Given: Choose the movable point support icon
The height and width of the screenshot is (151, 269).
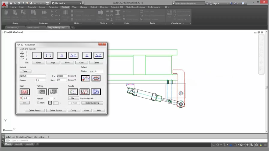Looking at the screenshot, I should click(87, 55).
